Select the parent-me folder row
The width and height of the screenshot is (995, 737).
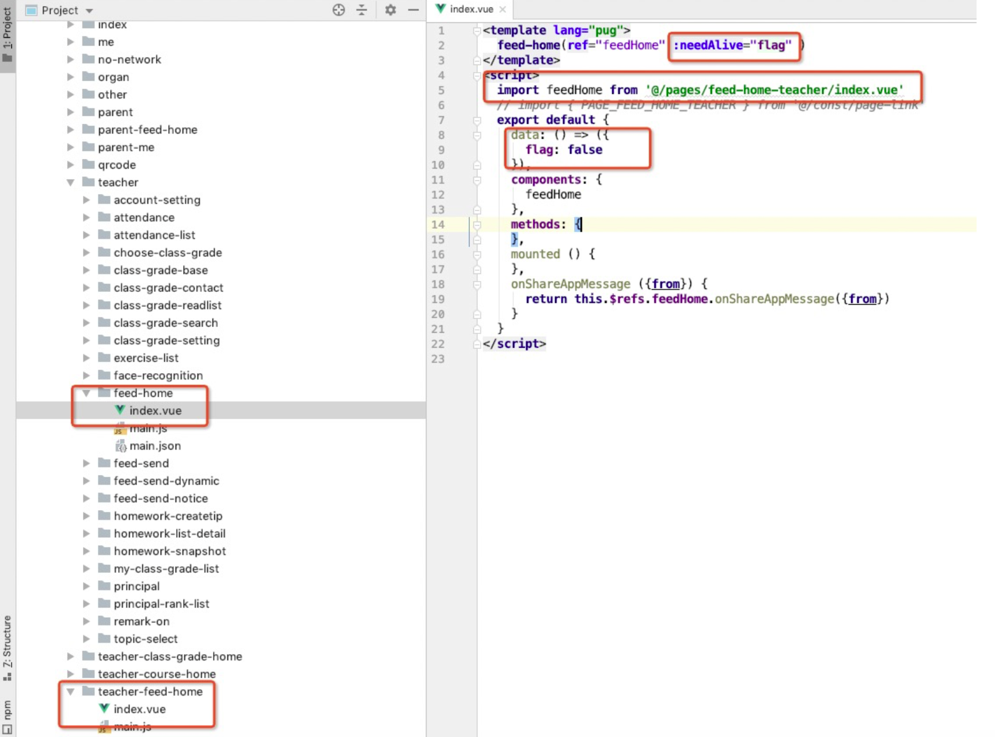tap(221, 147)
